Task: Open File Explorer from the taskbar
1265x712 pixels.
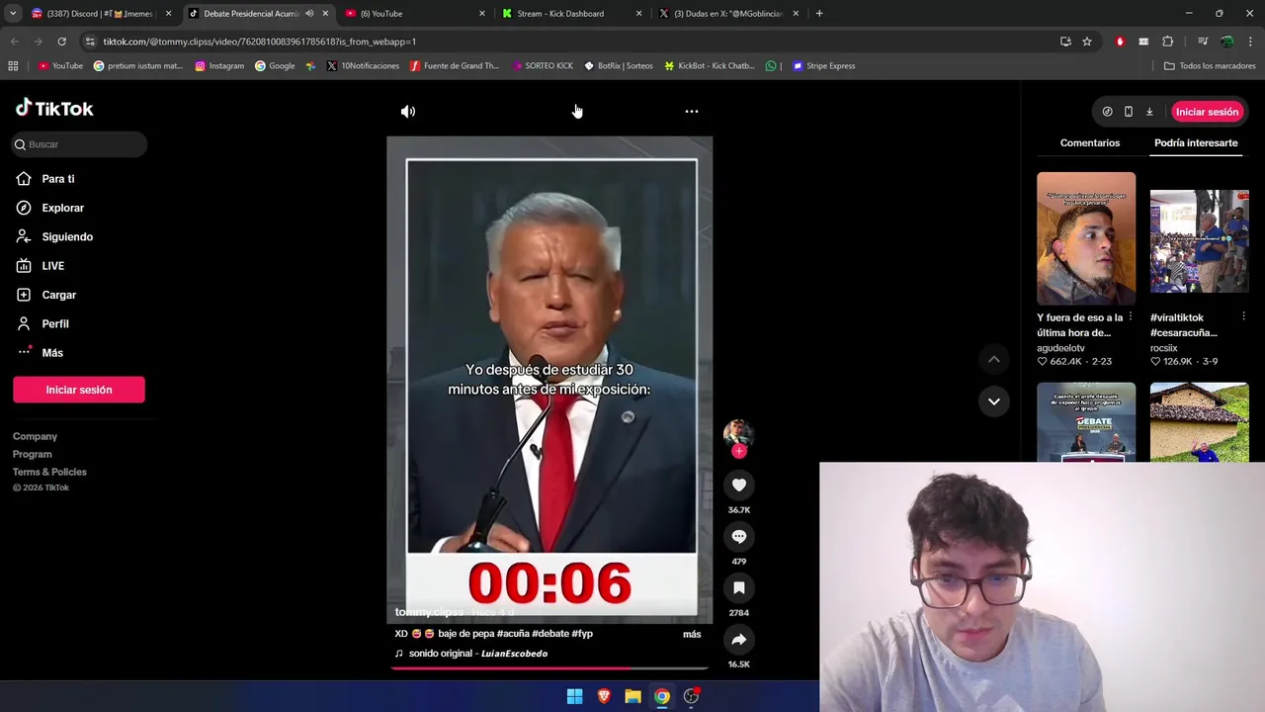Action: coord(632,696)
